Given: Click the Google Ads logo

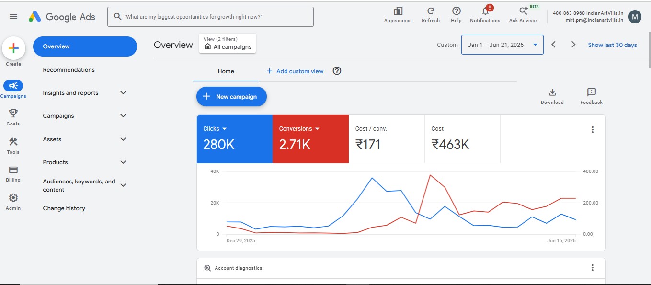Looking at the screenshot, I should click(62, 17).
